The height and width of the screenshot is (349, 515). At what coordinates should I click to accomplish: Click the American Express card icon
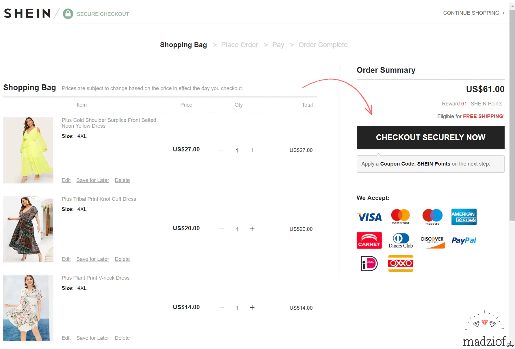coord(464,217)
